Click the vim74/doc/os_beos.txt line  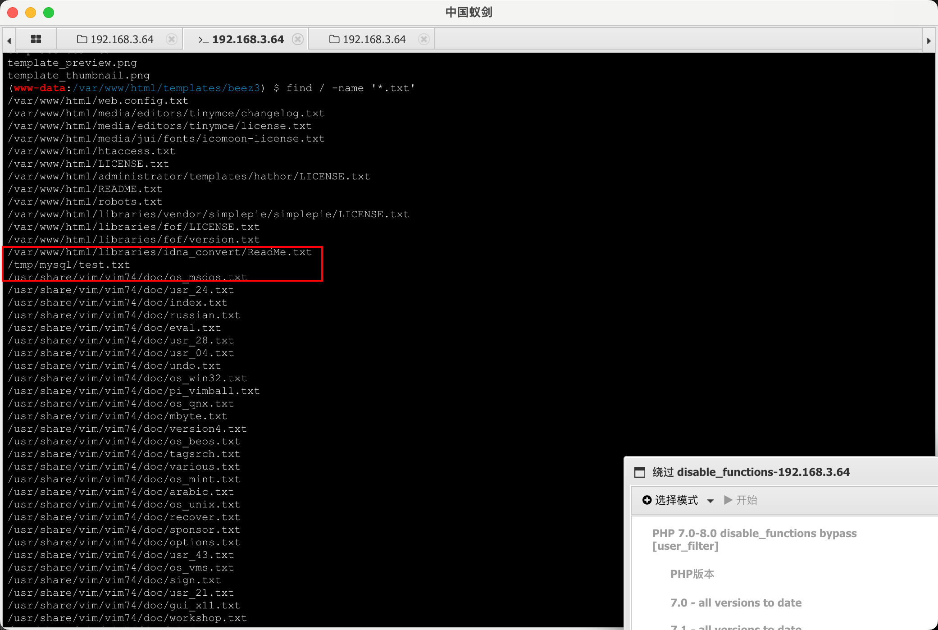(124, 441)
